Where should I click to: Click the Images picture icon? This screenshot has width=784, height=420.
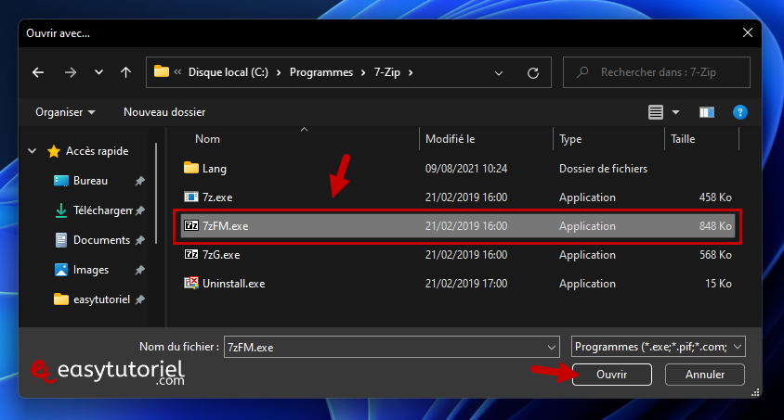pos(61,270)
